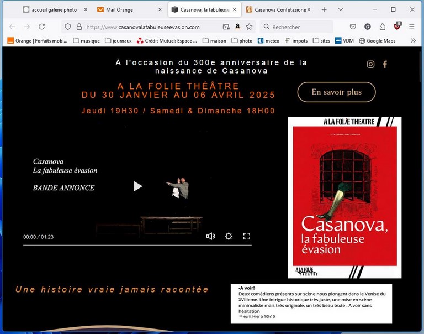This screenshot has width=424, height=334.
Task: Click the Rechercher search box
Action: pos(296,27)
